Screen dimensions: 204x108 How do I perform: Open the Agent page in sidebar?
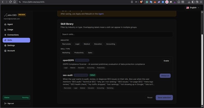pyautogui.click(x=16, y=24)
